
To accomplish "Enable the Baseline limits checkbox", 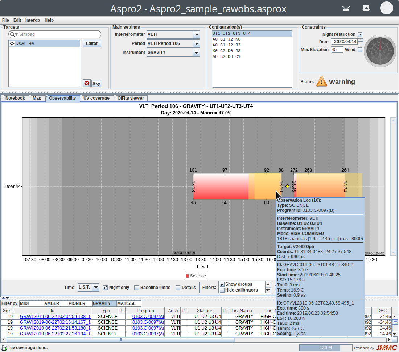I will (136, 288).
